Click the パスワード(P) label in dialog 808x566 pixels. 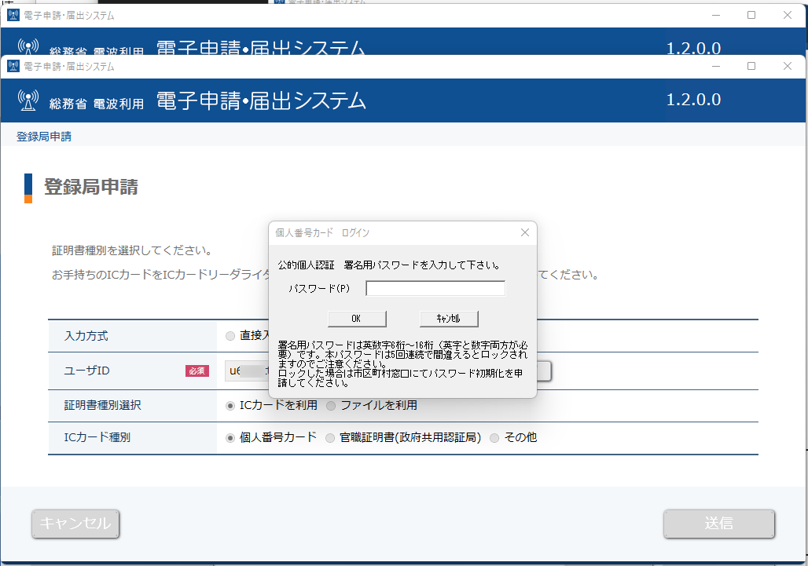click(x=319, y=289)
